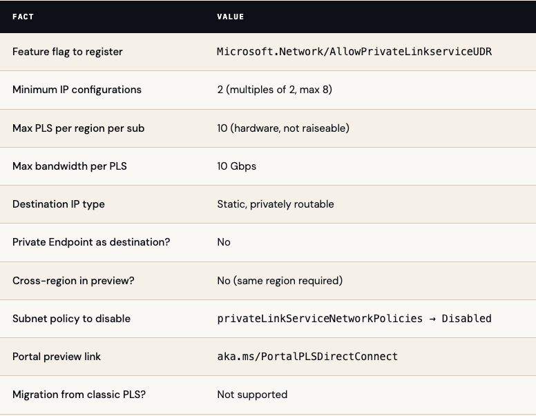Viewport: 536px width, 416px height.
Task: Click the 'Subnet policy to disable' label
Action: (71, 319)
